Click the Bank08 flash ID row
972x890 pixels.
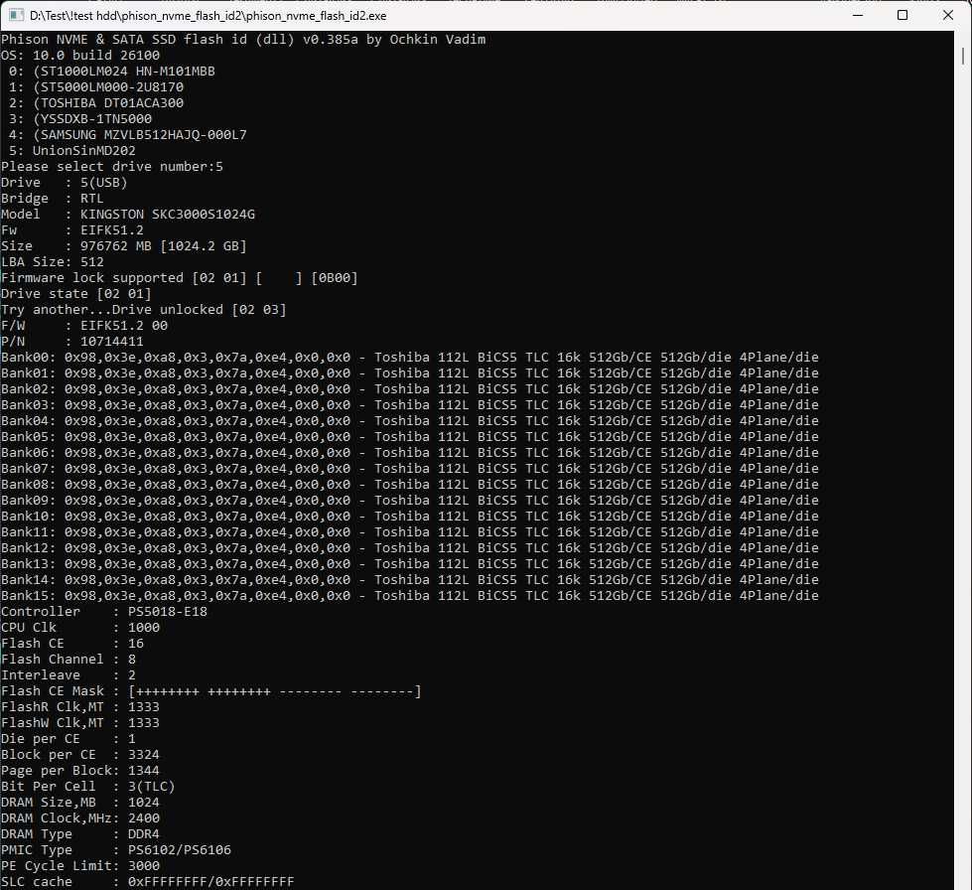point(410,484)
